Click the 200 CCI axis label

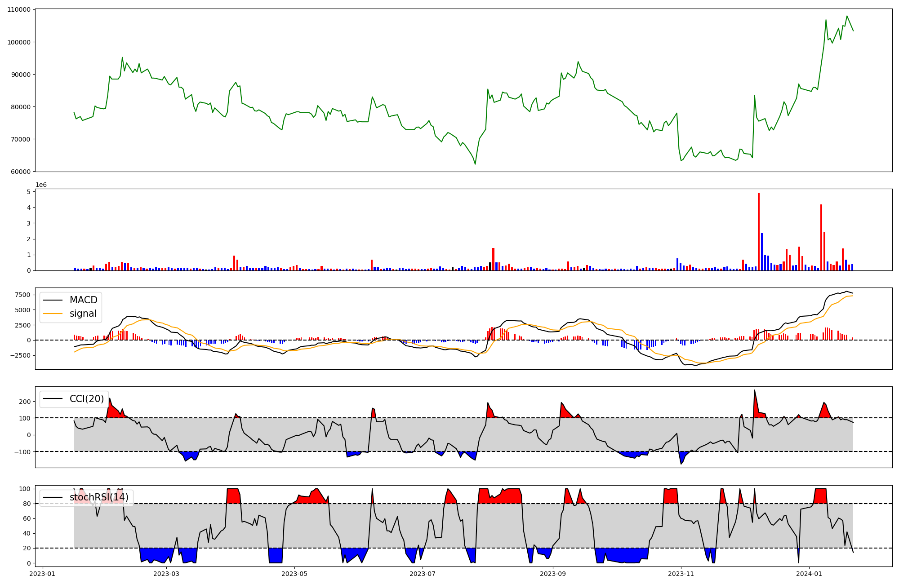(25, 402)
